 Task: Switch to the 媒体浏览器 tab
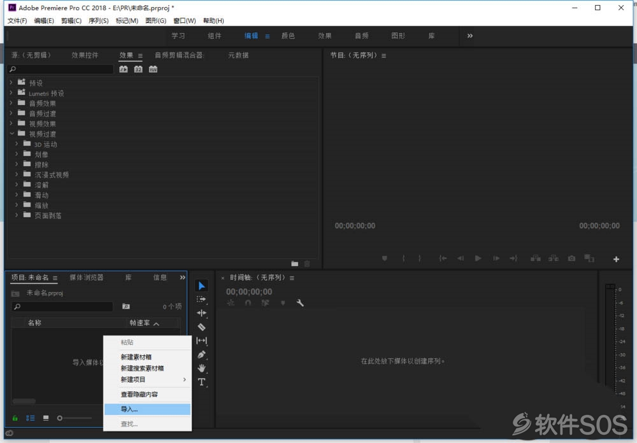click(87, 278)
